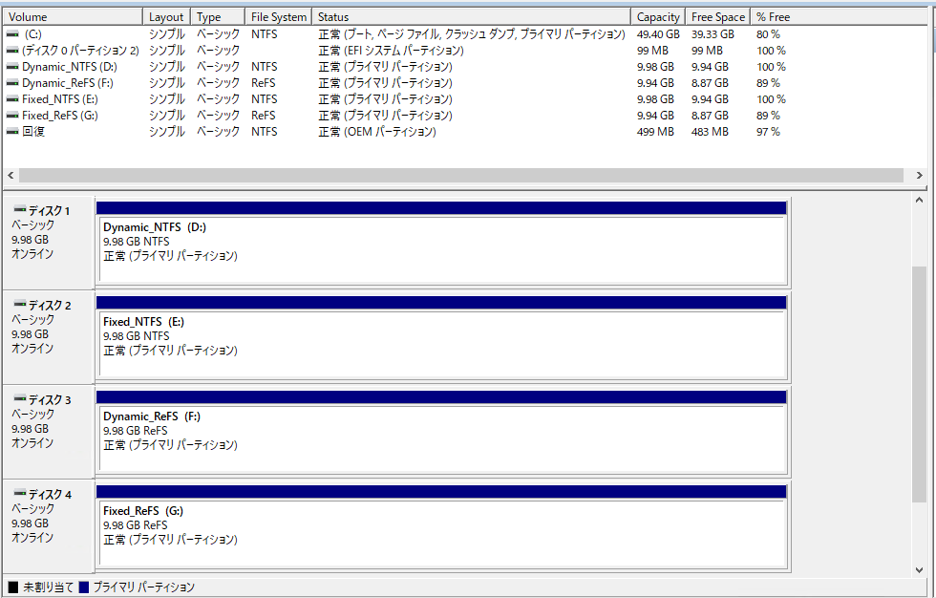The image size is (936, 598).
Task: Select Dynamic_ReFS (F:) in the volume list
Action: click(68, 83)
